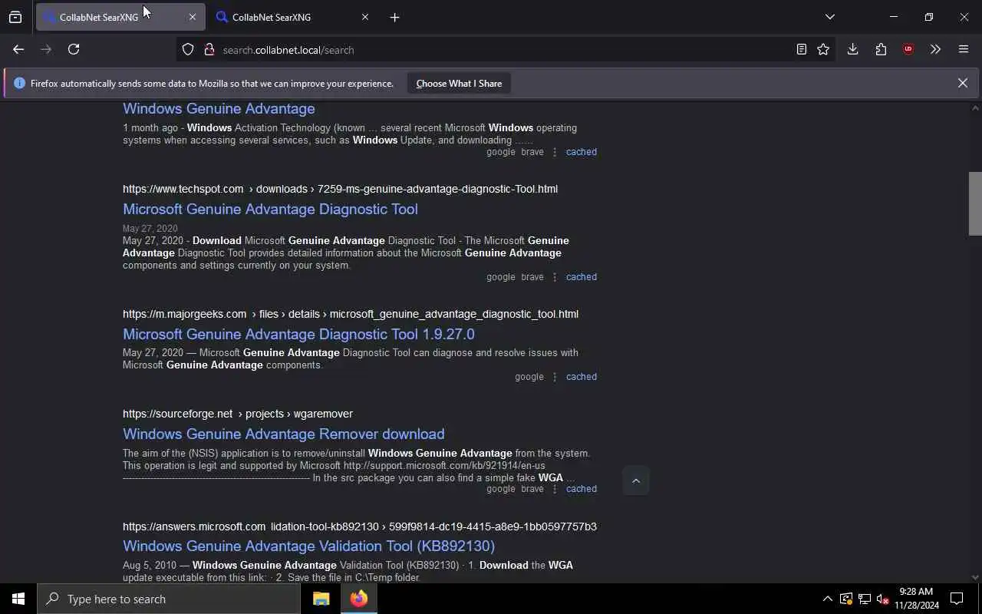Open the tracking protection shield icon
This screenshot has width=982, height=614.
(188, 50)
